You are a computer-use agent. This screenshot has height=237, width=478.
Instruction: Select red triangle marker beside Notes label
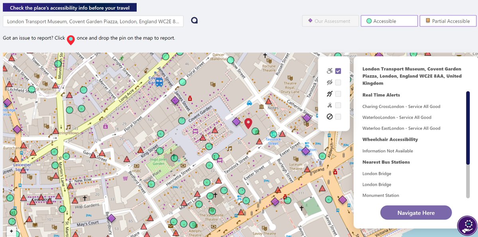268,101
